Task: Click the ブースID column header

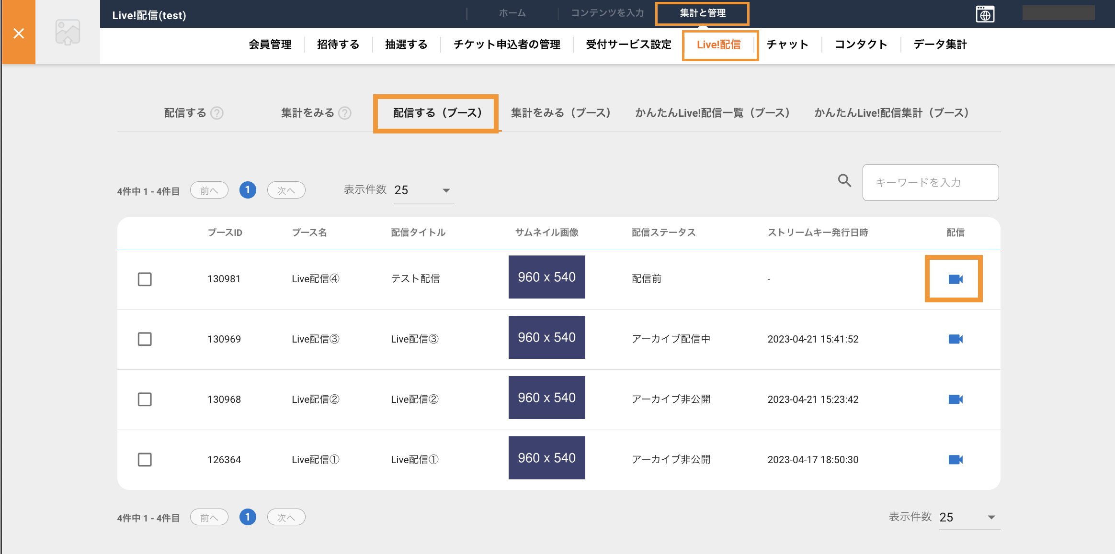Action: tap(225, 233)
